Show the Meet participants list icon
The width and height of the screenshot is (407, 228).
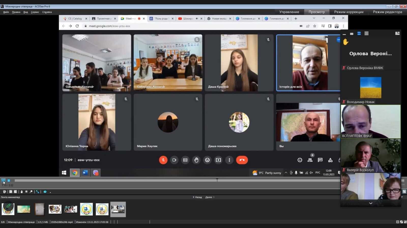(x=310, y=160)
